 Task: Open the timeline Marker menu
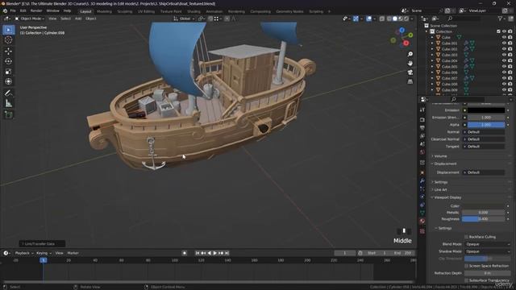click(x=73, y=253)
